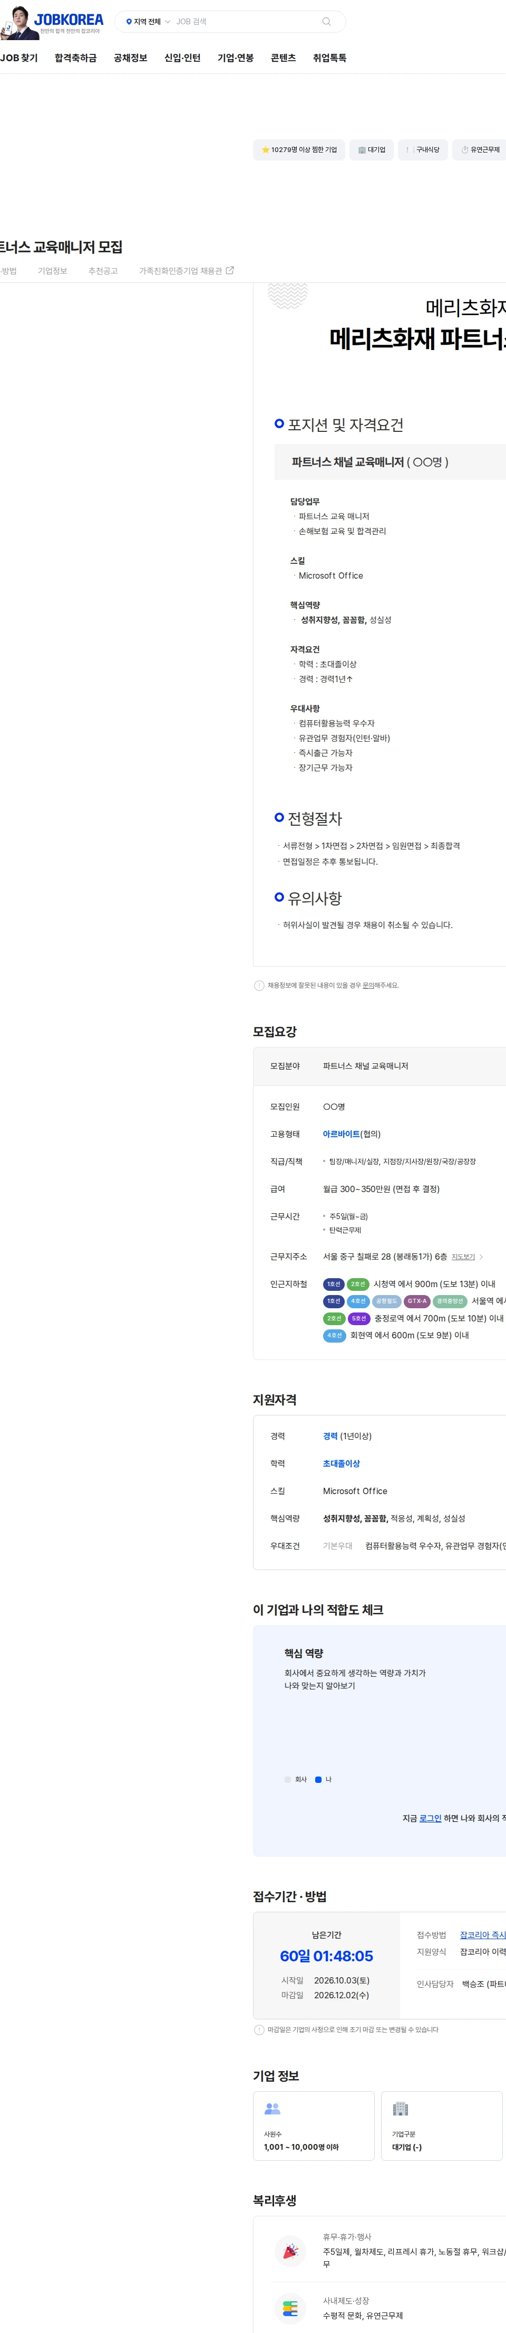The height and width of the screenshot is (2333, 506).
Task: Click the 사원수 1,001 ~ 10,000명 card
Action: click(314, 2126)
